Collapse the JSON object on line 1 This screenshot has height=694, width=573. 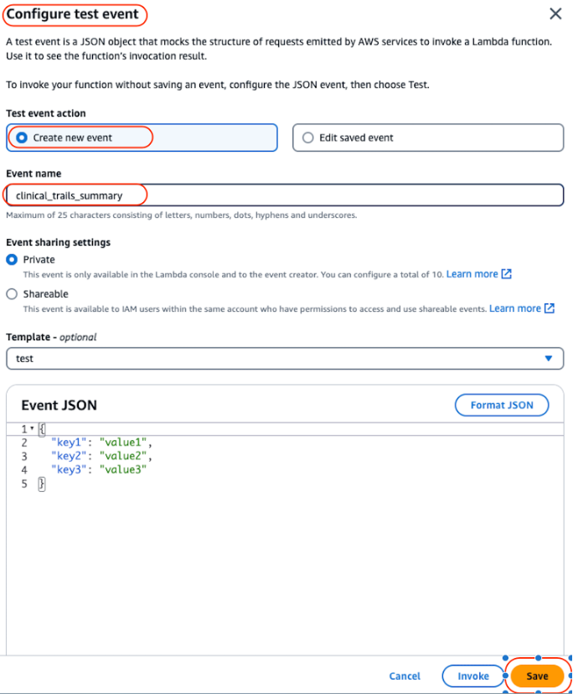30,427
